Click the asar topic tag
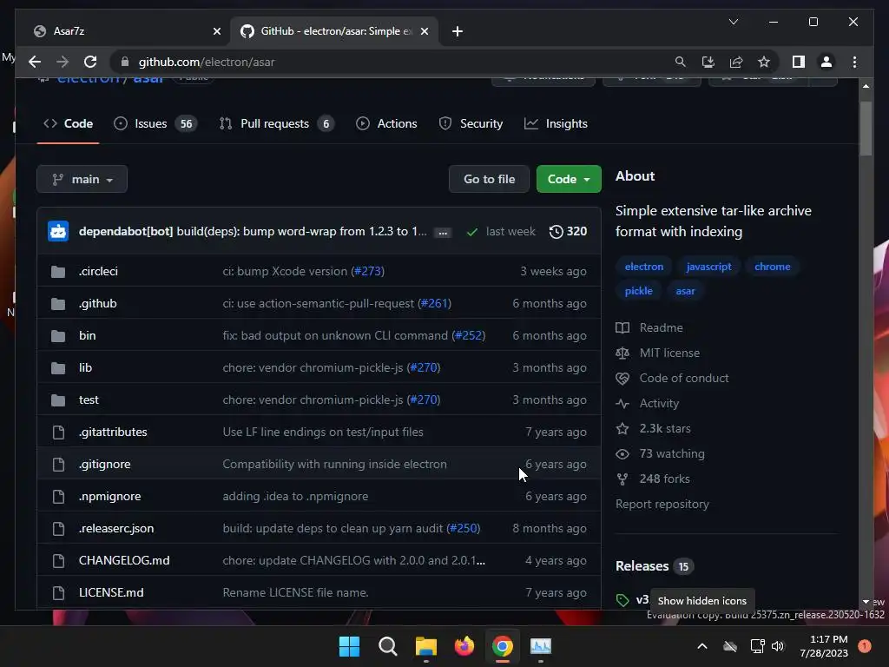Image resolution: width=889 pixels, height=667 pixels. [x=685, y=291]
